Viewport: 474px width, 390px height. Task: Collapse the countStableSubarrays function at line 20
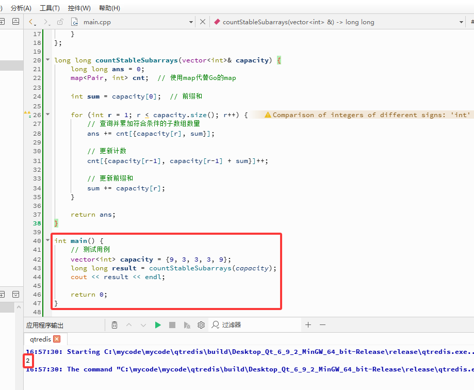tap(48, 59)
